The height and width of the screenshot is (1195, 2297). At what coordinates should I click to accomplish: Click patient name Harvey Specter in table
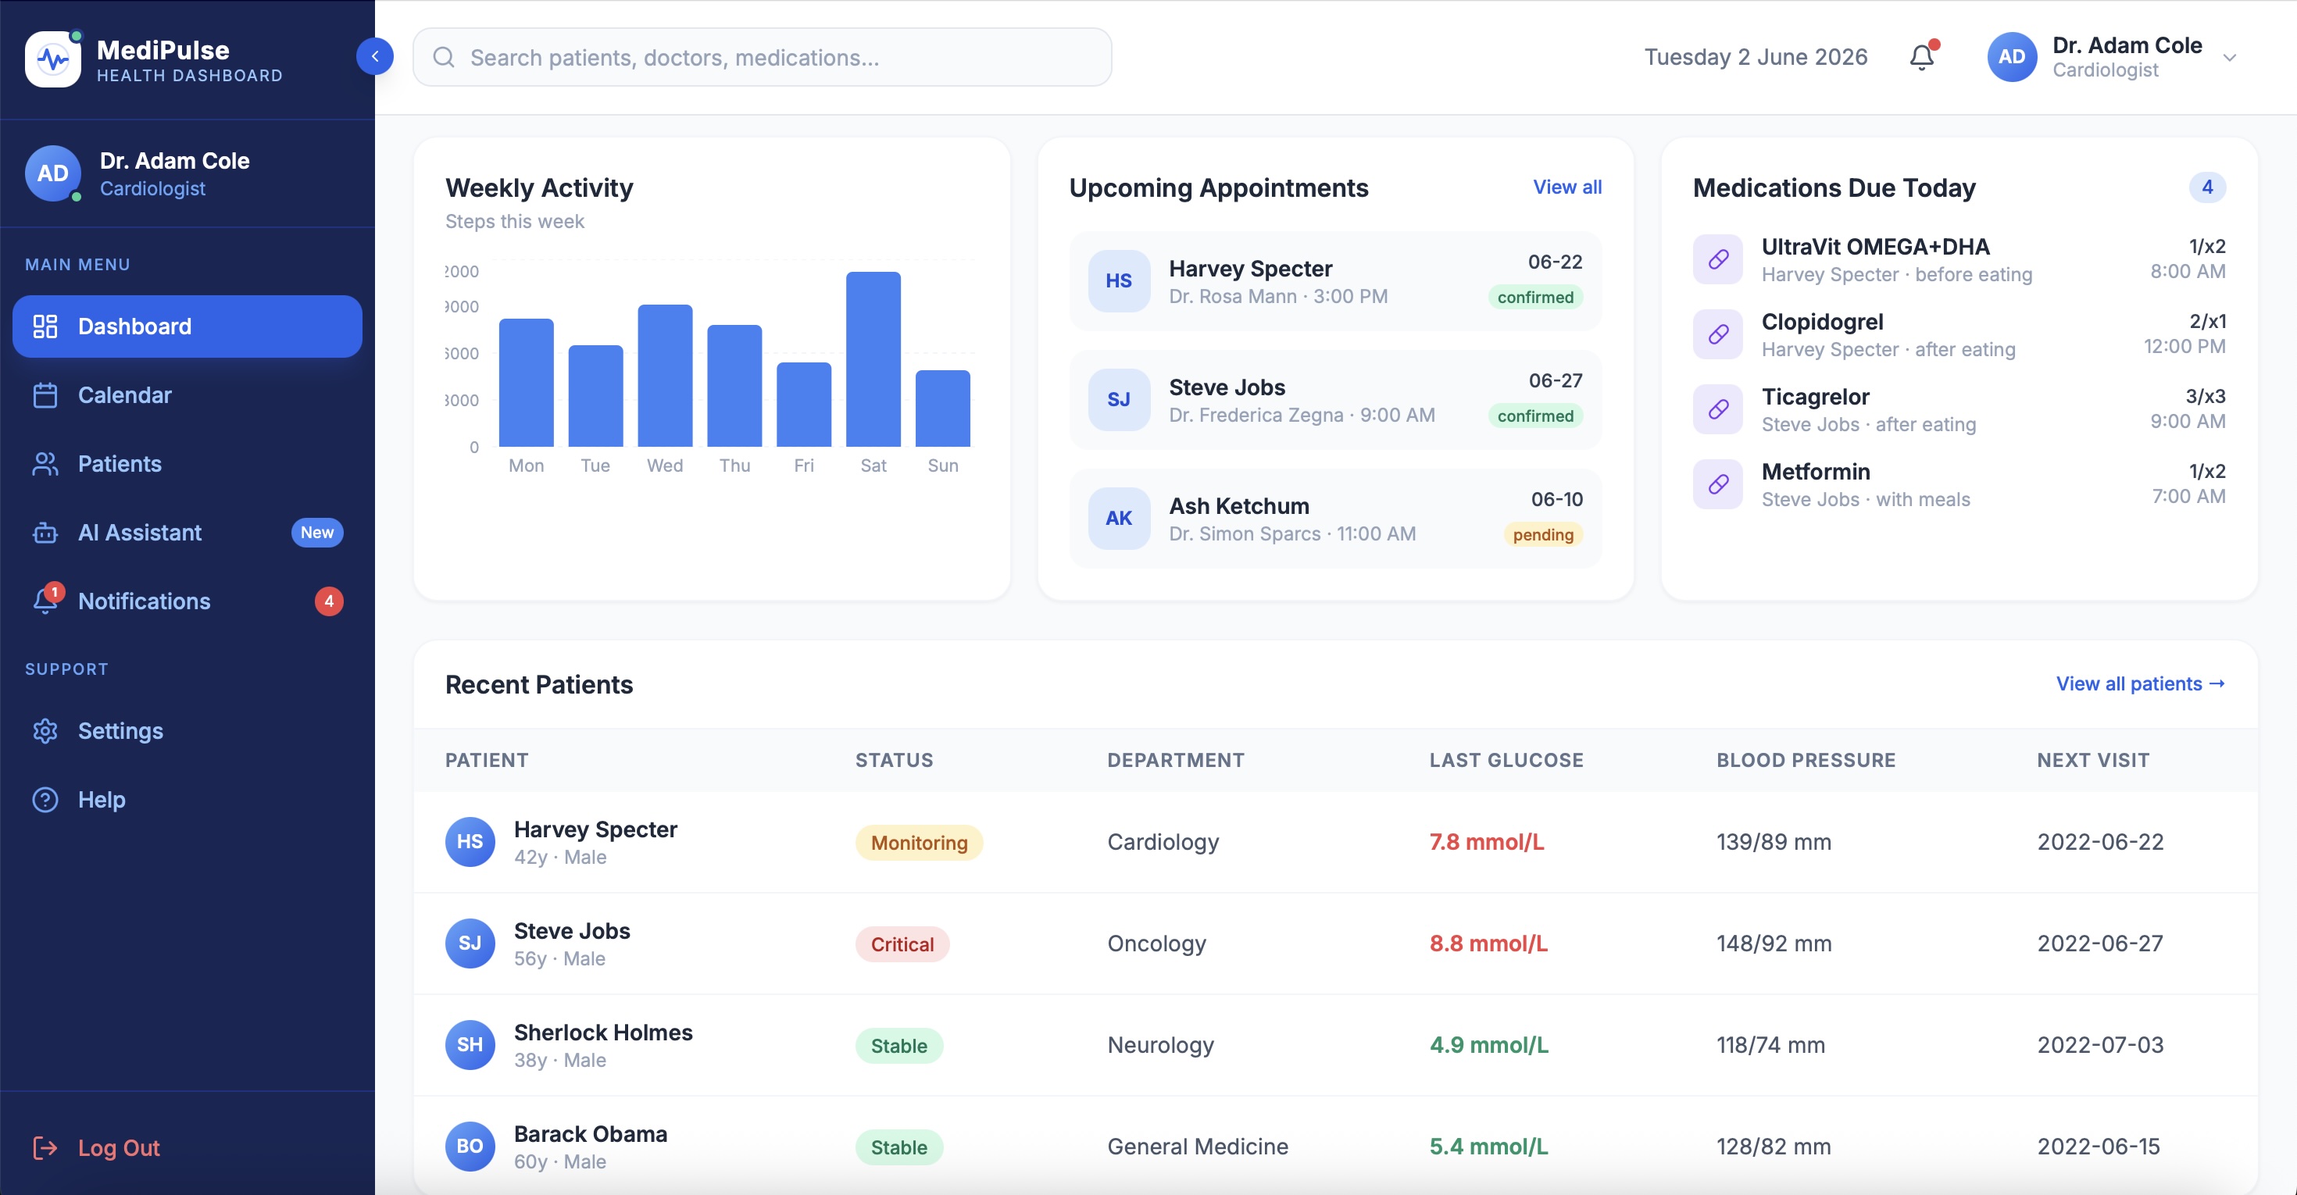tap(595, 829)
